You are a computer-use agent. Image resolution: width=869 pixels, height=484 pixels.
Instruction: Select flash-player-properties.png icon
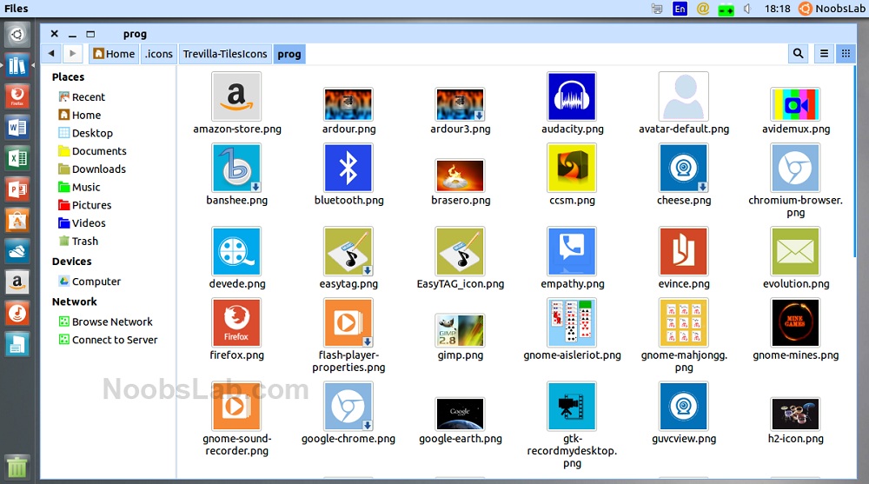pyautogui.click(x=348, y=322)
